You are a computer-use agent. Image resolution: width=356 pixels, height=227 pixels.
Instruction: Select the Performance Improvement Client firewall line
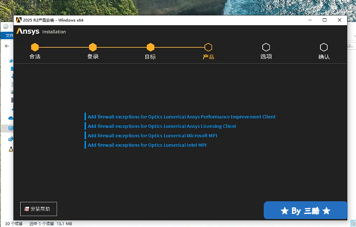(x=181, y=117)
